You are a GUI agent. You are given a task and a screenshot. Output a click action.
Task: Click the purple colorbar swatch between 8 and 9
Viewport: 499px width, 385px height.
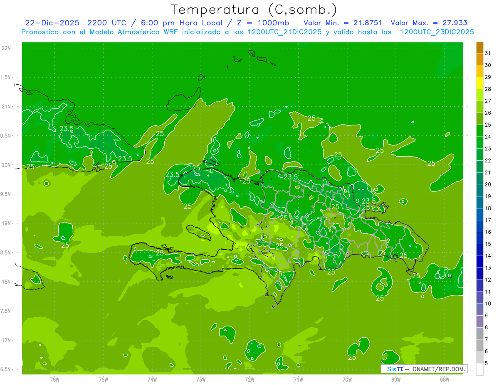(479, 321)
